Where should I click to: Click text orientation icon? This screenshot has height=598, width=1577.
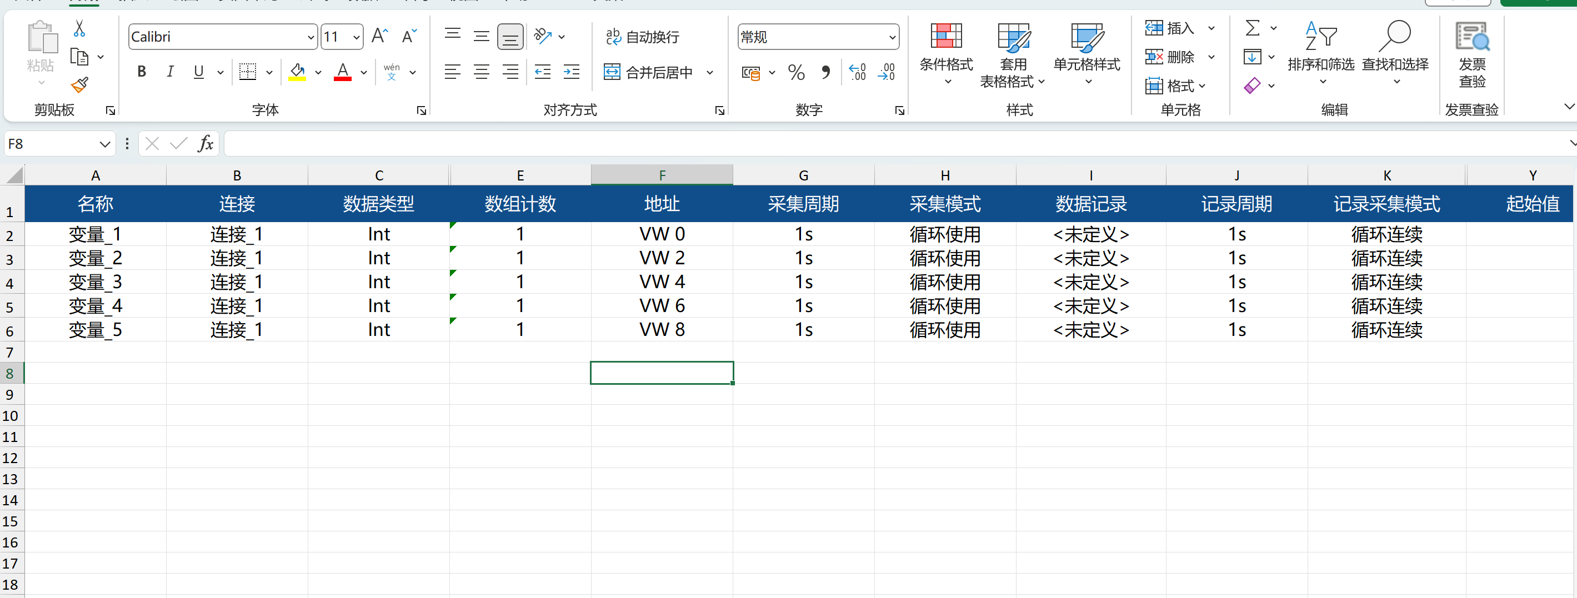[x=543, y=36]
